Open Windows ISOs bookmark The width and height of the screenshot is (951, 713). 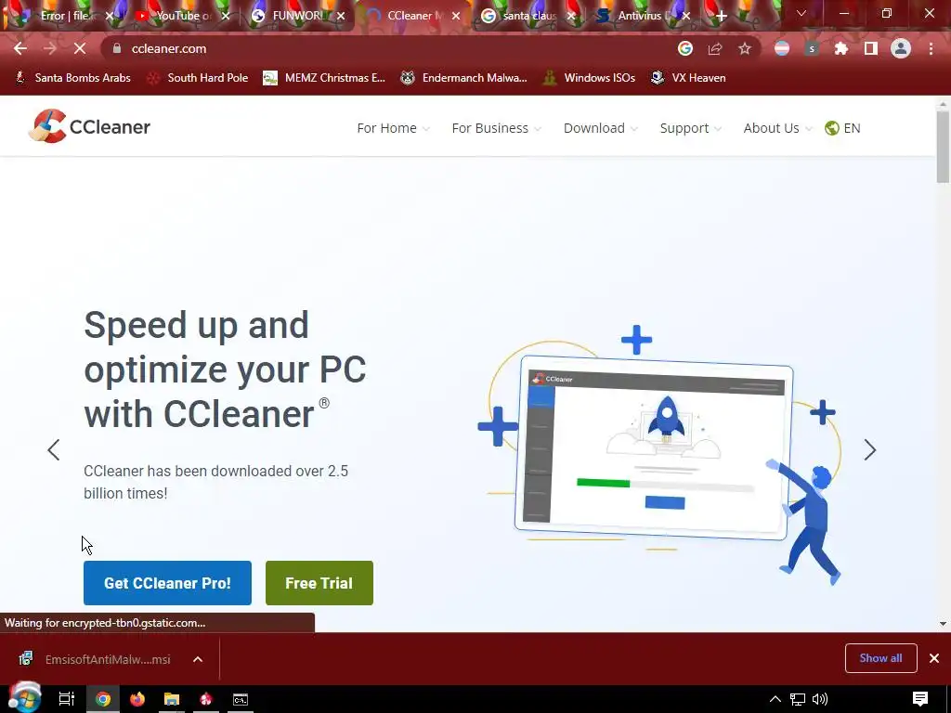pyautogui.click(x=588, y=78)
